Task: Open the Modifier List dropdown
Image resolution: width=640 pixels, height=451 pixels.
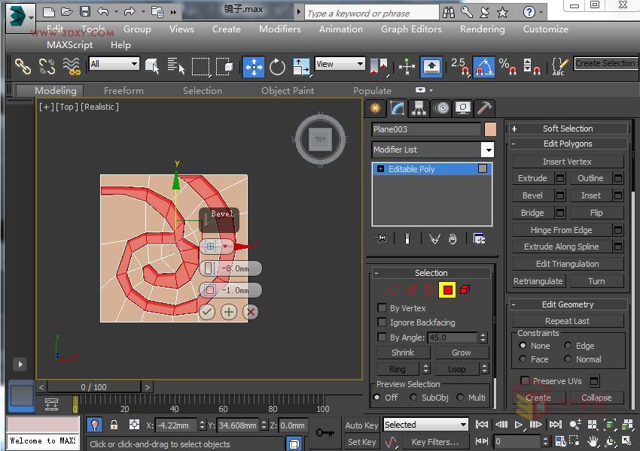Action: click(x=487, y=150)
